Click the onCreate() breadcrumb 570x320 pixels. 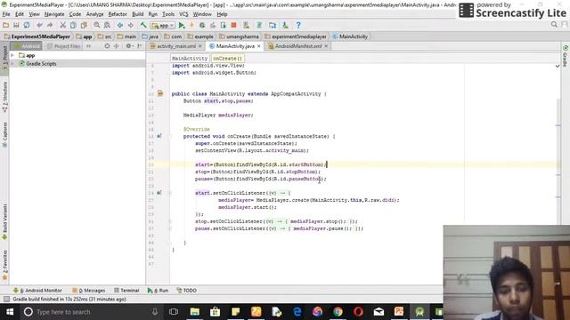pos(228,58)
